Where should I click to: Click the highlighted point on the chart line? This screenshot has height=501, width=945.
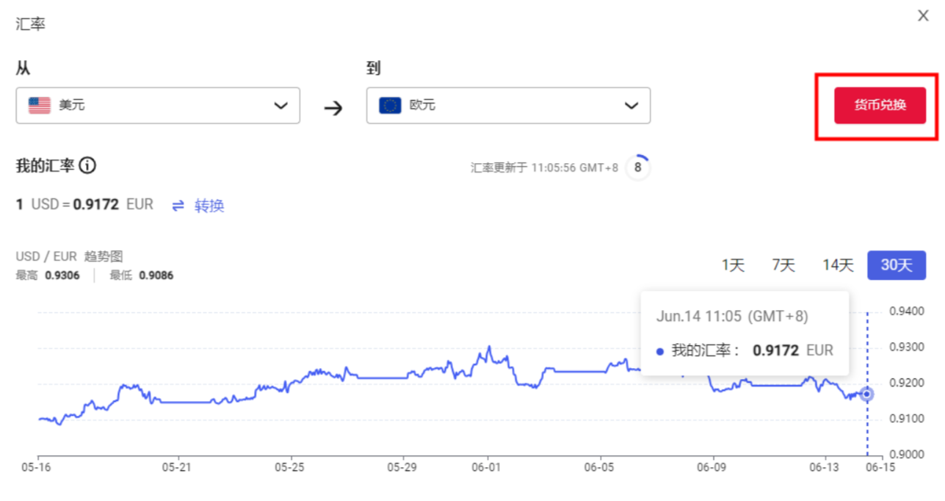point(866,394)
